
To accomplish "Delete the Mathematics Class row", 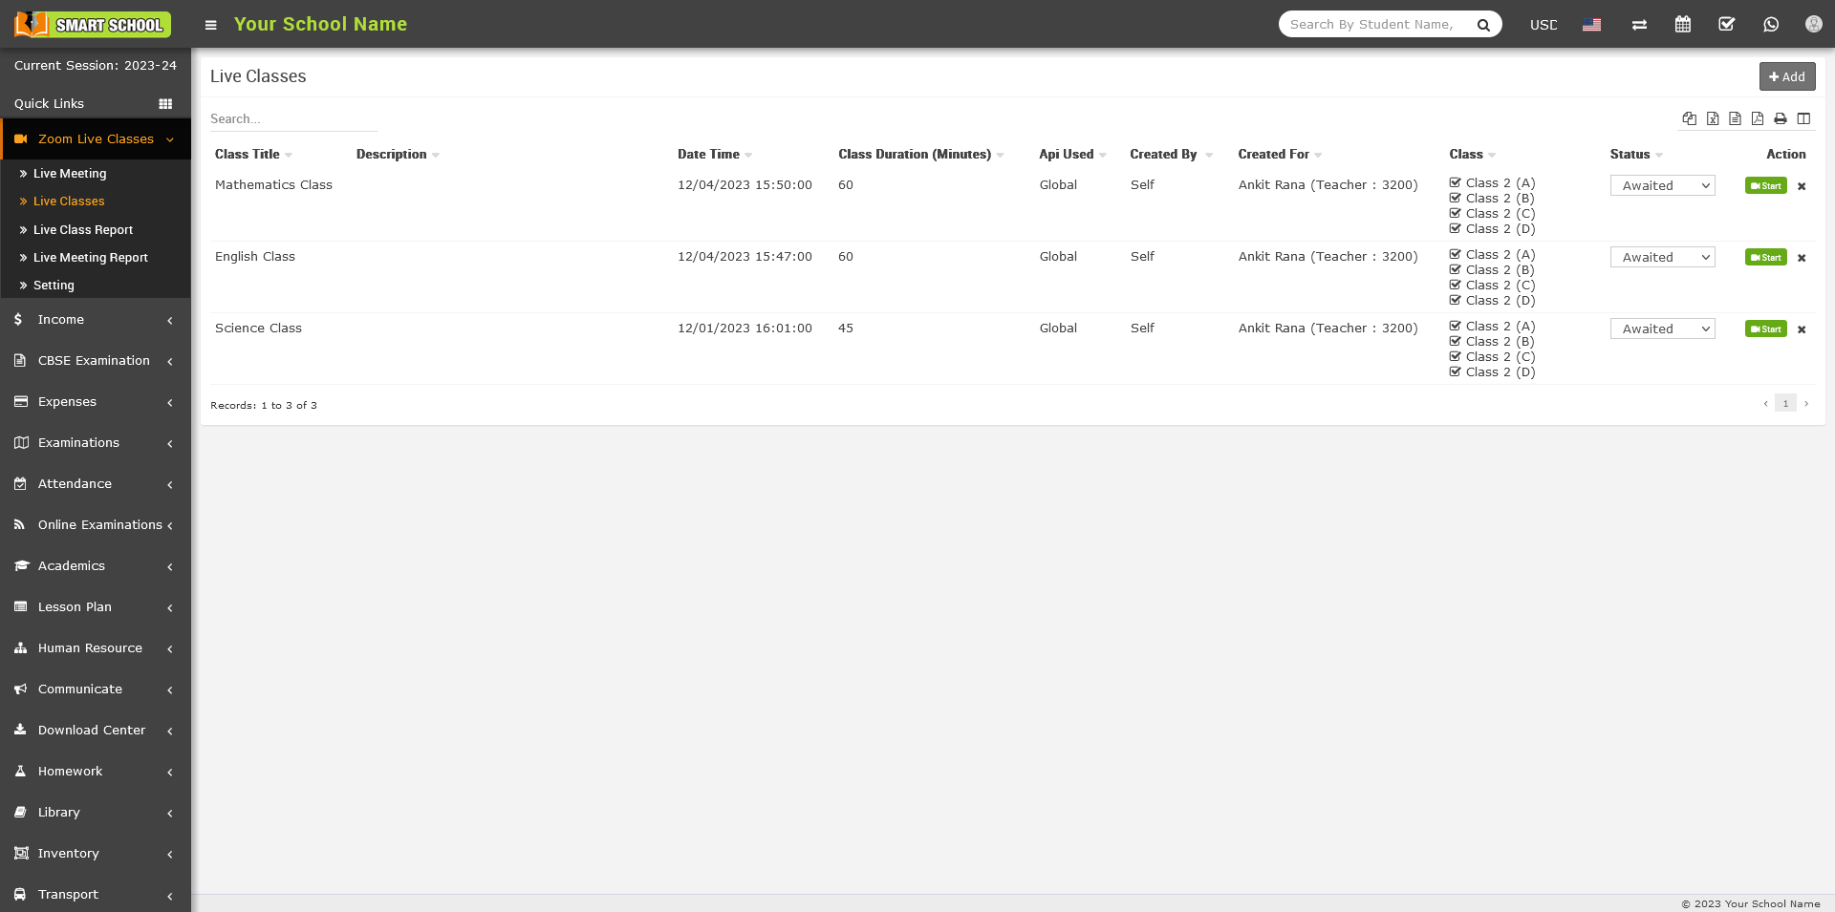I will coord(1802,187).
